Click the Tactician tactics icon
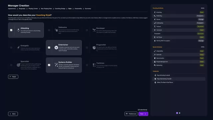 [x=94, y=65]
